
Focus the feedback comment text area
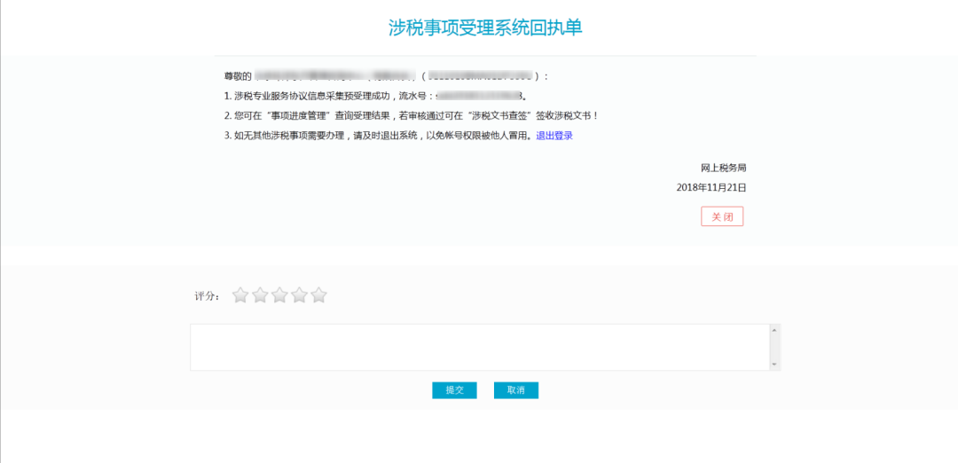click(480, 347)
